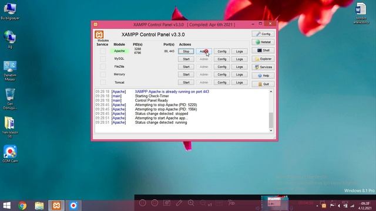Click the pencil draw tool in recorder overlay
376x211 pixels.
[179, 203]
